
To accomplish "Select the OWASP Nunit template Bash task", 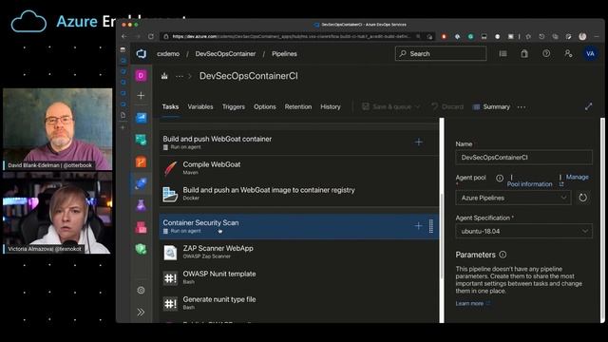I will click(299, 277).
